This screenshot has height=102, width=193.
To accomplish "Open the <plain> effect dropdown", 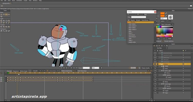I will click(x=164, y=21).
